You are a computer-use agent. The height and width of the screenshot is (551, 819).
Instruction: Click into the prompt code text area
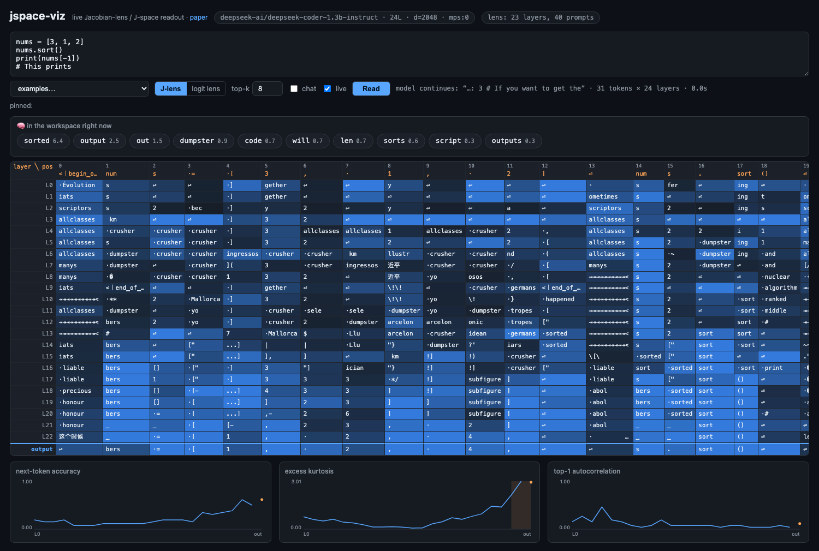coord(409,54)
